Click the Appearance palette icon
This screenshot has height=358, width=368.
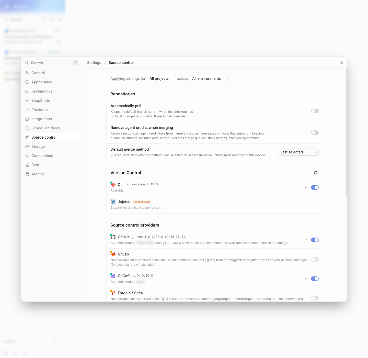(x=27, y=82)
